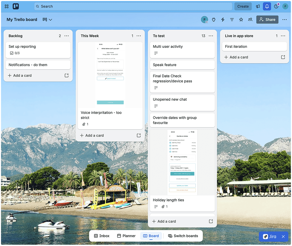The width and height of the screenshot is (292, 246).
Task: Open Voice interpritation - too strict card title
Action: 101,115
